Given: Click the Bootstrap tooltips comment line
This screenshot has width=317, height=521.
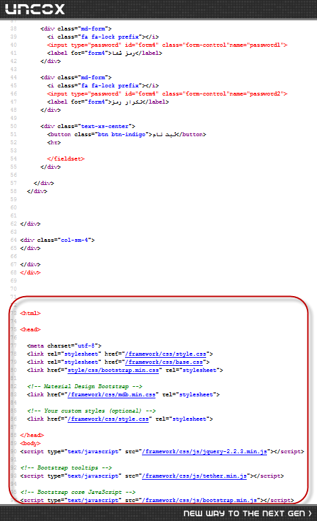Looking at the screenshot, I should pos(66,468).
